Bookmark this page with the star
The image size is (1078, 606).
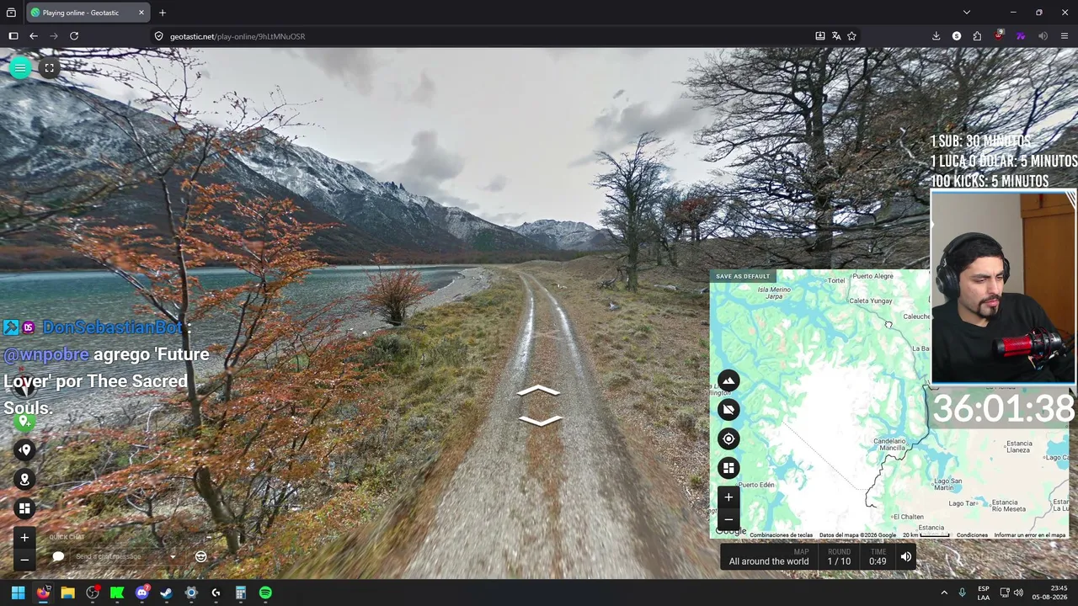[x=851, y=36]
